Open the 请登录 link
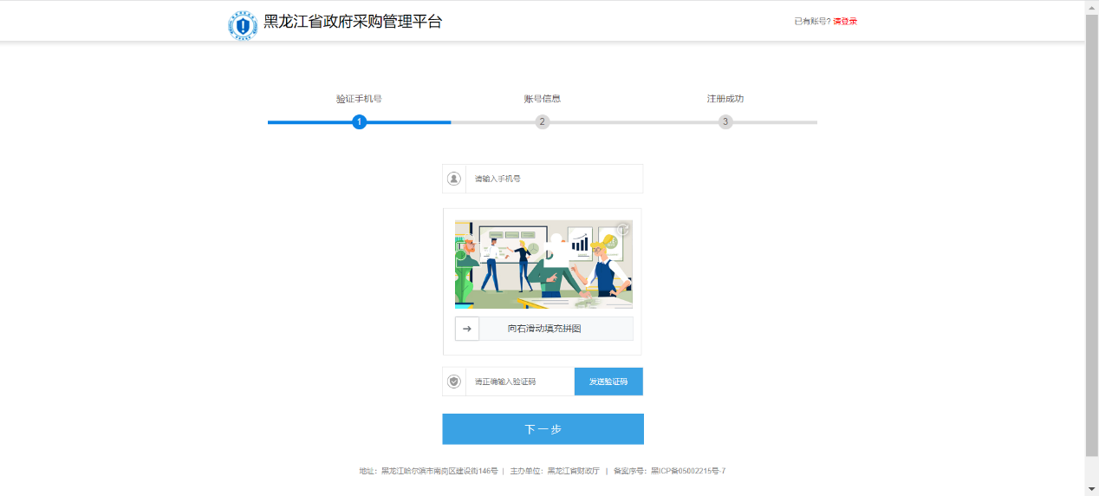 [845, 22]
